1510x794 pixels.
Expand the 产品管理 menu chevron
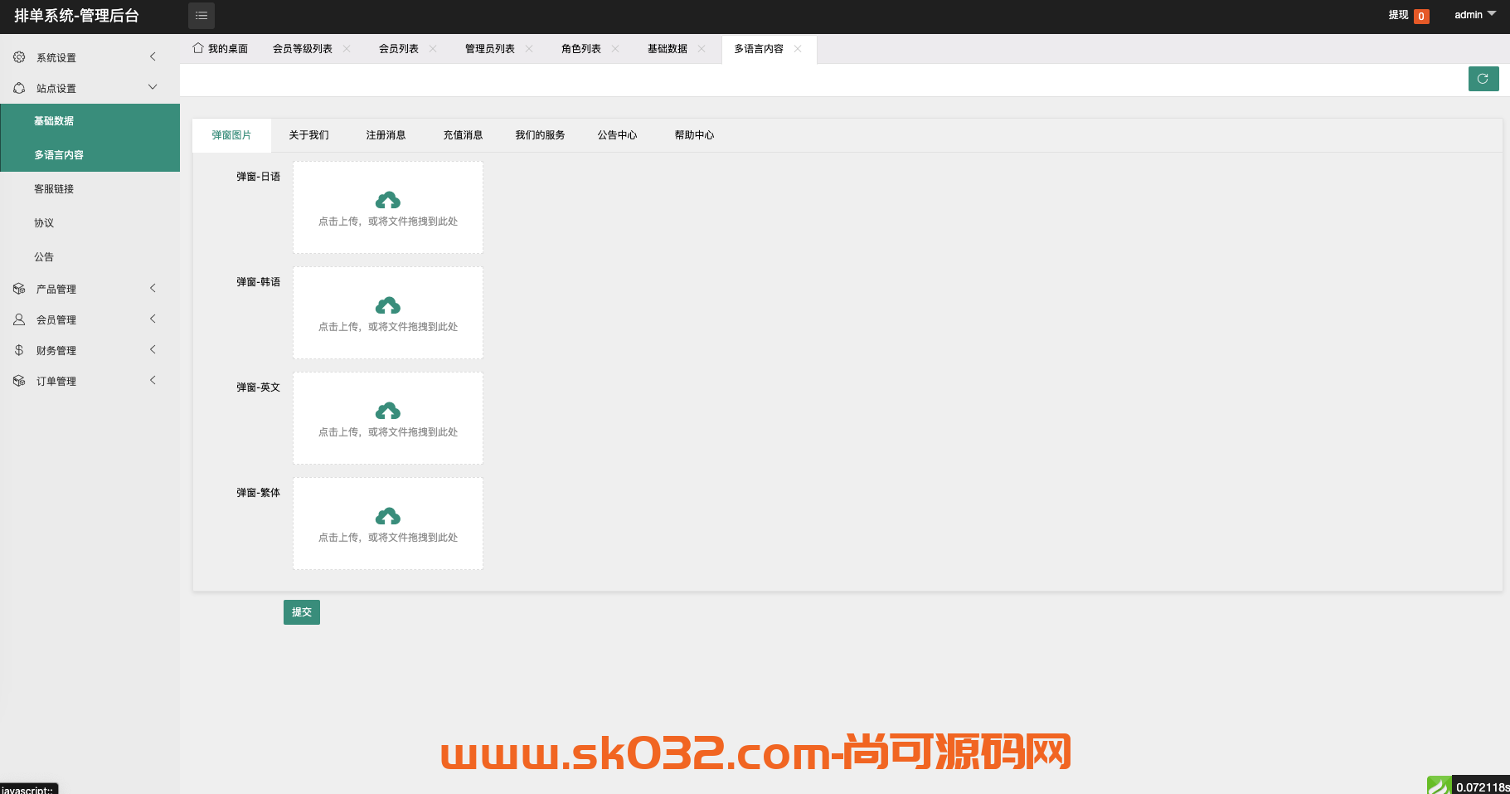click(x=153, y=288)
